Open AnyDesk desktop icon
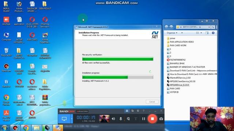 pyautogui.click(x=6, y=21)
